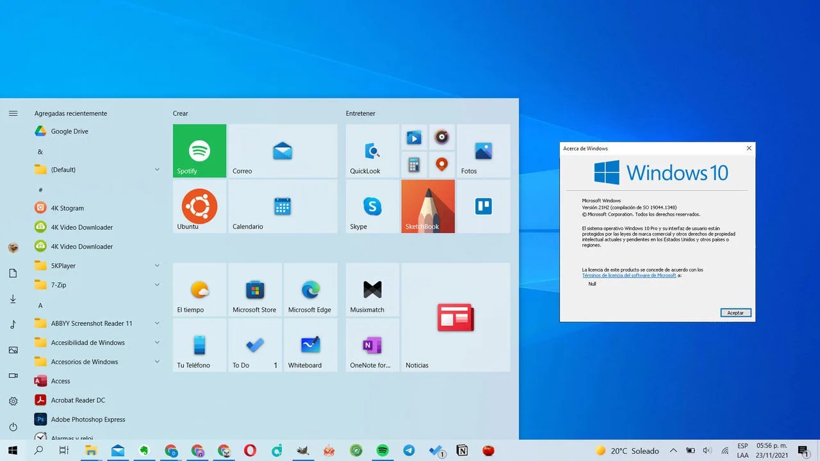Click the 'Entretener' tile group header

pos(361,113)
